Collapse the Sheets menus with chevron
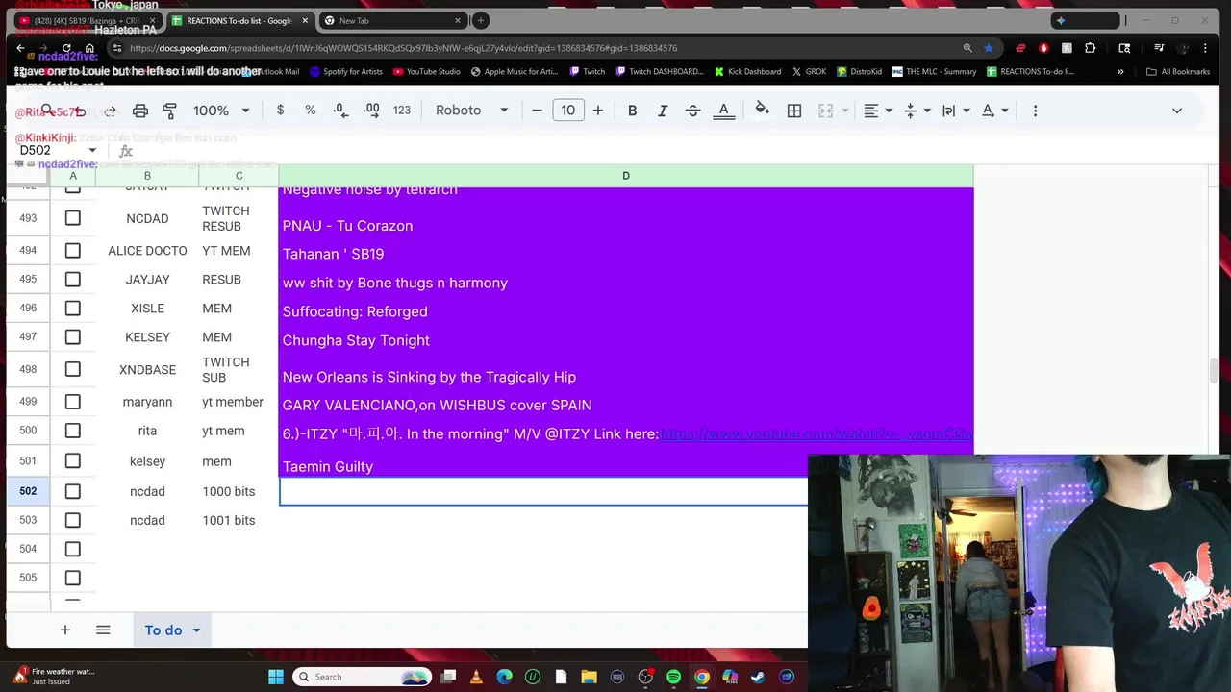Viewport: 1231px width, 692px height. (1177, 111)
